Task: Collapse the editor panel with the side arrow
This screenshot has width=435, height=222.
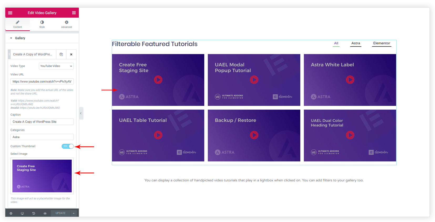Action: tap(81, 113)
